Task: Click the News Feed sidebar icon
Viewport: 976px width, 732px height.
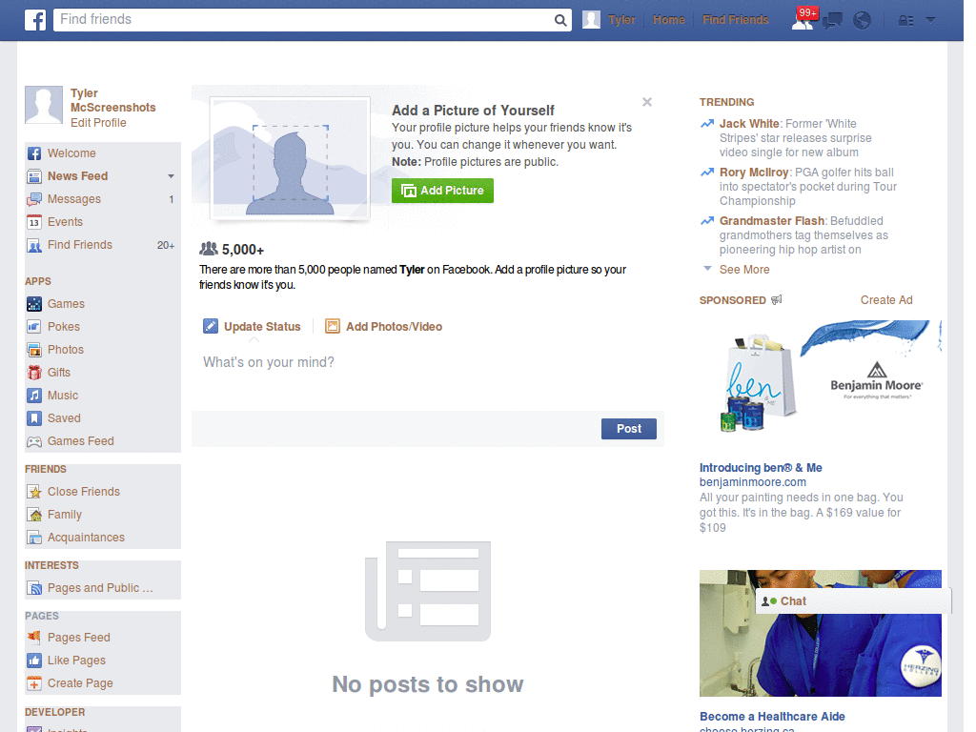Action: tap(34, 176)
